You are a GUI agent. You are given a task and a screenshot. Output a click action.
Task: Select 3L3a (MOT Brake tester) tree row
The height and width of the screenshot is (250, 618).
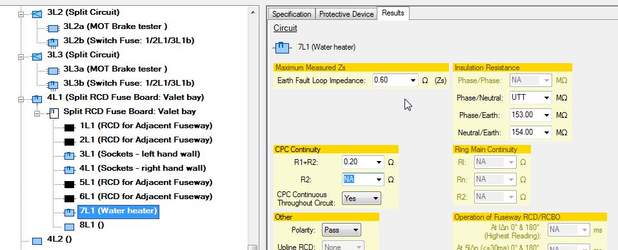click(115, 69)
